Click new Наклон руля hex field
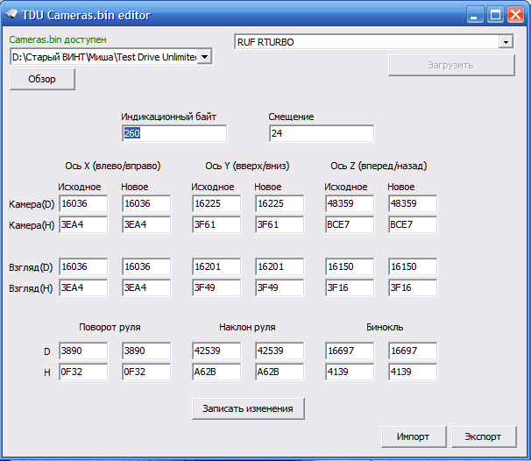 279,371
